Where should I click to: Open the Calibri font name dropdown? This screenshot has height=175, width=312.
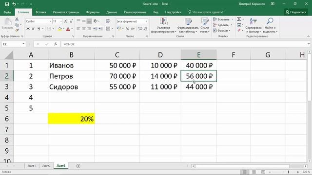point(50,21)
